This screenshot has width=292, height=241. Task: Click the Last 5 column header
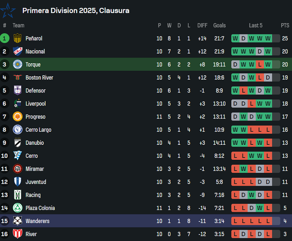coord(256,25)
